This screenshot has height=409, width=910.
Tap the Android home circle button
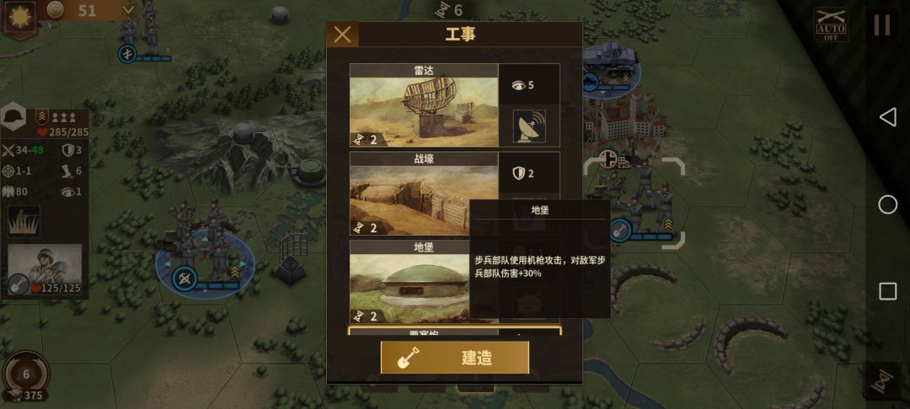click(x=887, y=204)
